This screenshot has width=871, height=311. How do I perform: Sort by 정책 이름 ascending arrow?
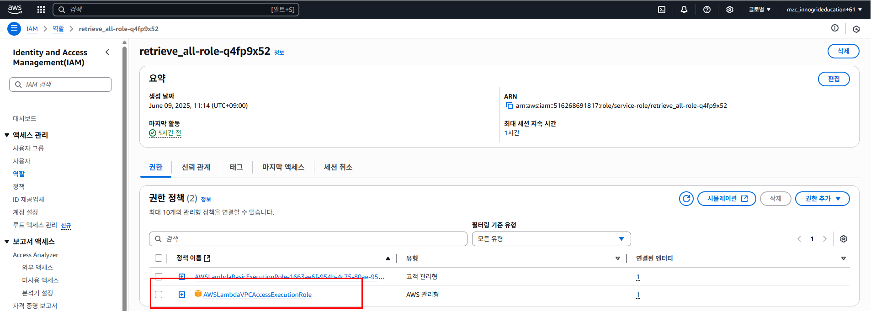388,258
